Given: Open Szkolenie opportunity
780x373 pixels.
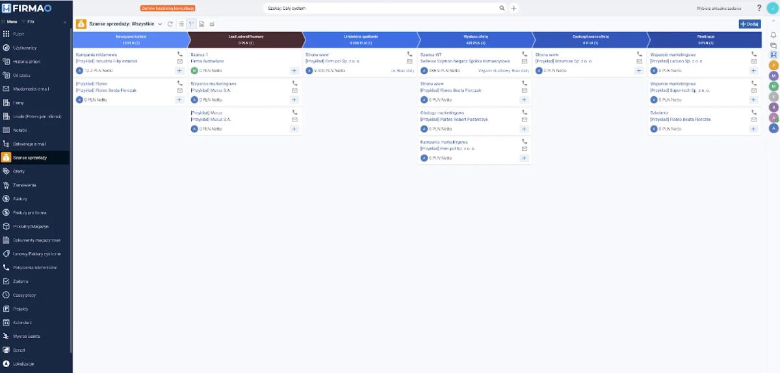Looking at the screenshot, I should (x=660, y=112).
